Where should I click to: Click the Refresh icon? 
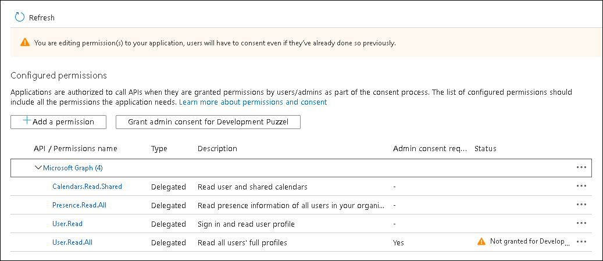(x=20, y=17)
